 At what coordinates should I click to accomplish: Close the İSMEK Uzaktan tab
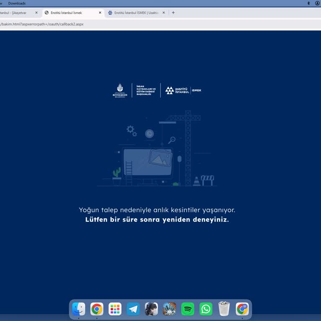[x=164, y=13]
